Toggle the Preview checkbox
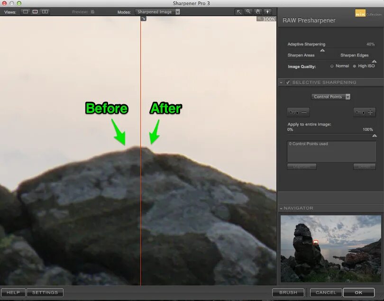Image resolution: width=384 pixels, height=301 pixels. (x=92, y=12)
